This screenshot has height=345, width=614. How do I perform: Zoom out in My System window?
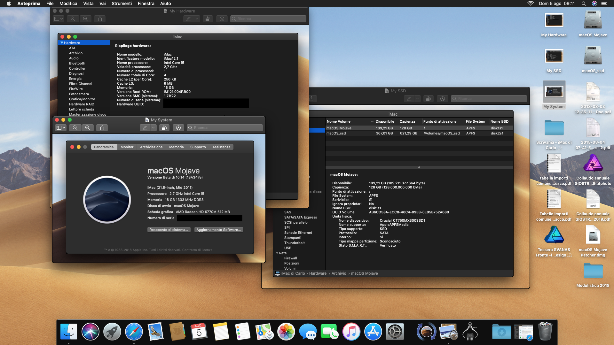[75, 128]
